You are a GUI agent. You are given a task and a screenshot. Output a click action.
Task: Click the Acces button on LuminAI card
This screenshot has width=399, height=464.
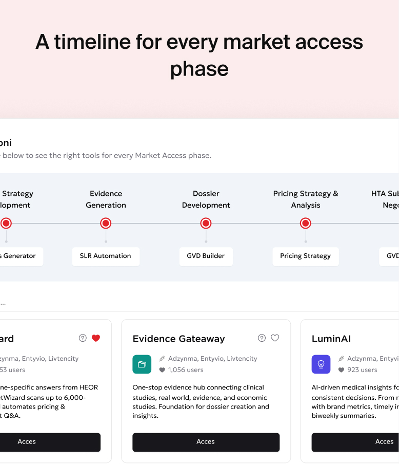pyautogui.click(x=355, y=442)
